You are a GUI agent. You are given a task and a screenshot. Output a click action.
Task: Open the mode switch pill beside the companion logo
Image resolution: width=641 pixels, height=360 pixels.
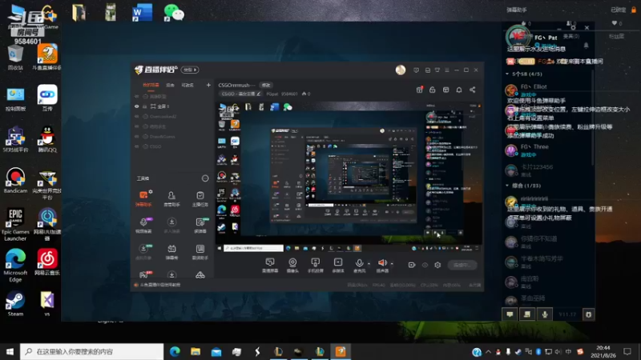tap(190, 70)
